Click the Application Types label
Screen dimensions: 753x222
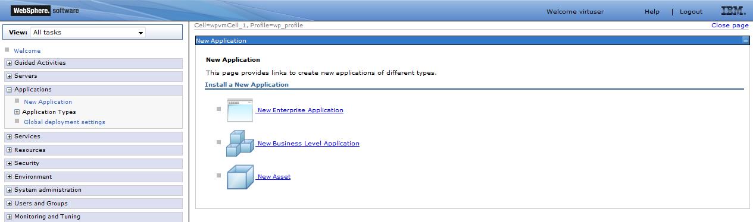(49, 112)
